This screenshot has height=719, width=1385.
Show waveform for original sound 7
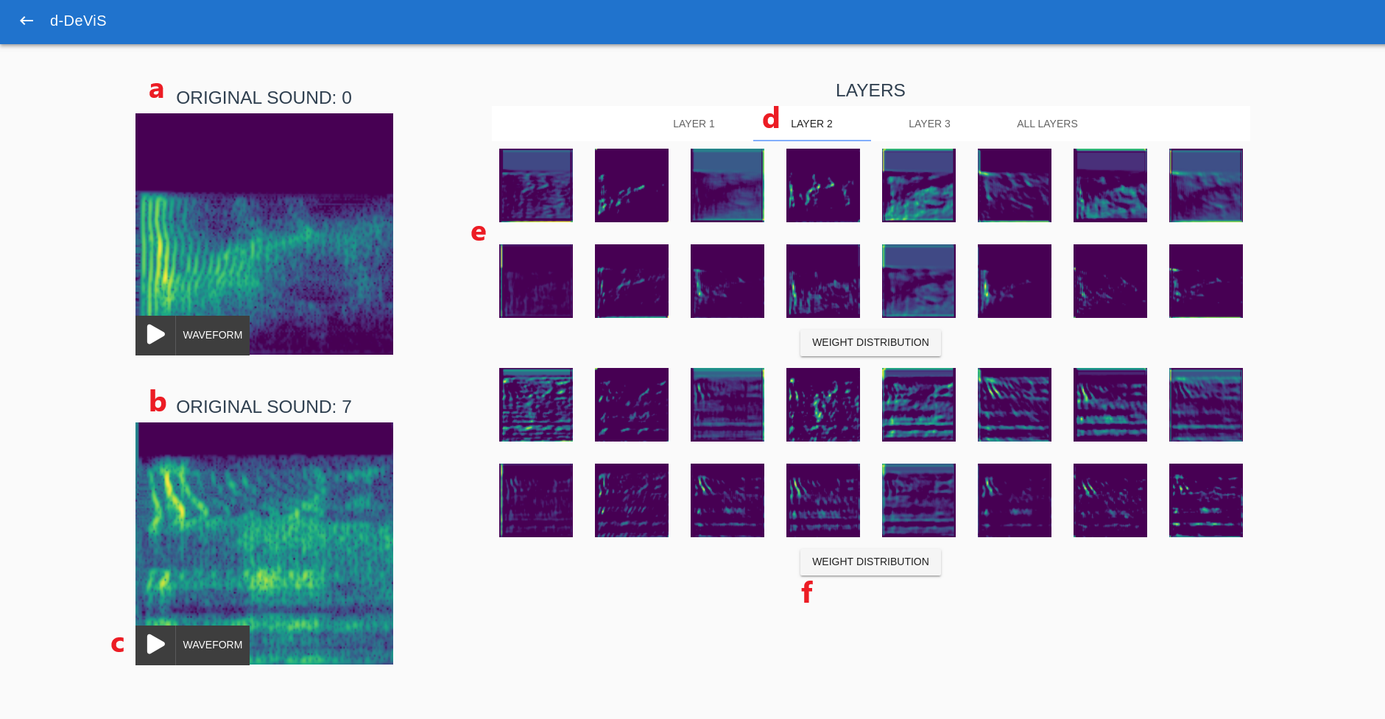click(x=213, y=645)
